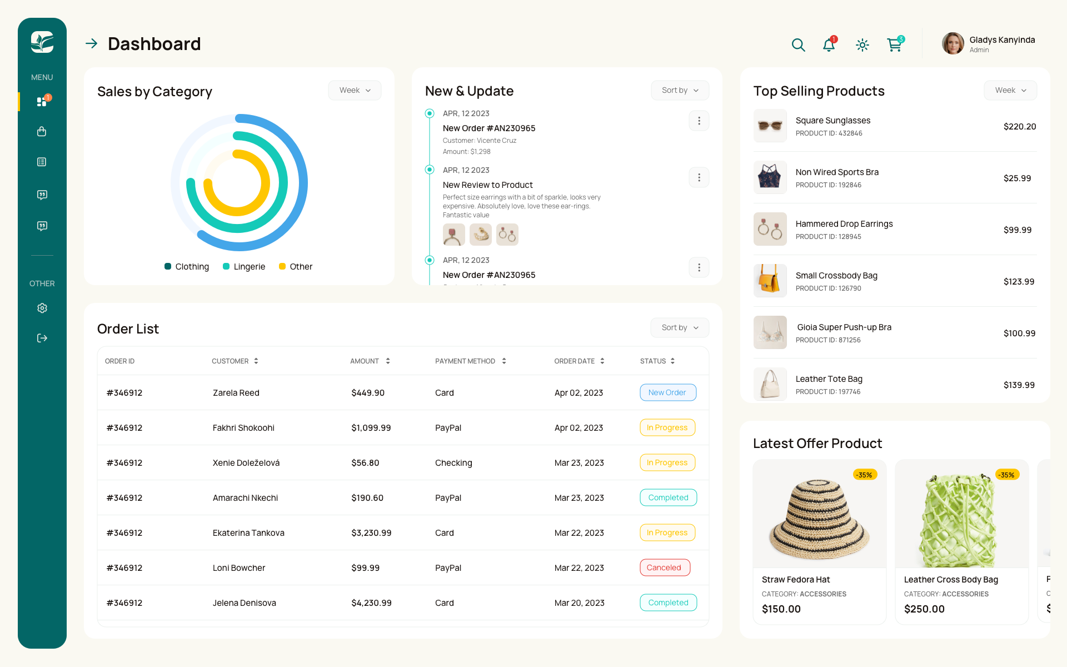Open the Week dropdown in Top Selling Products
The width and height of the screenshot is (1067, 667).
click(1010, 90)
